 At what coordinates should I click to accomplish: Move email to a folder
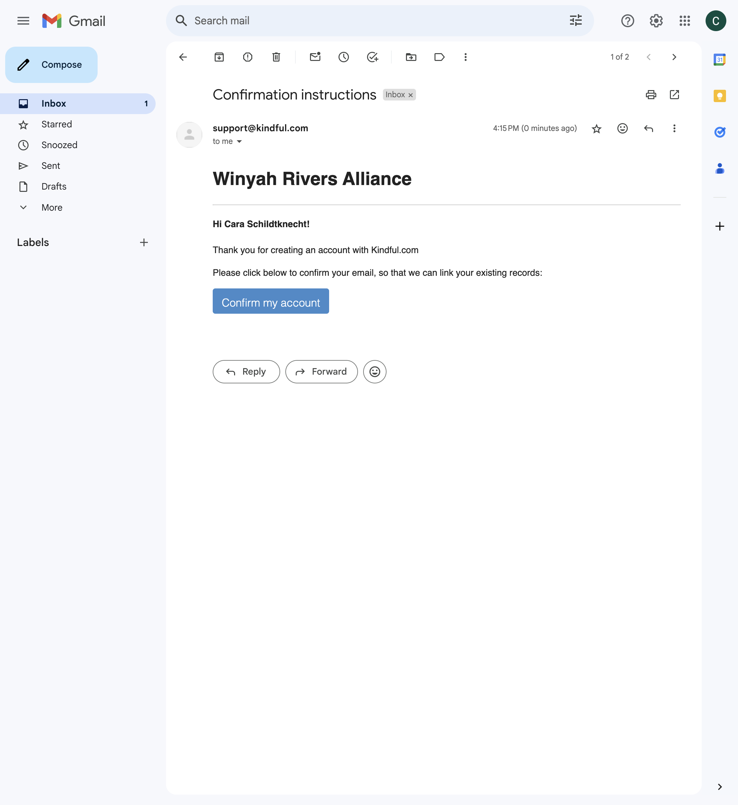[411, 57]
